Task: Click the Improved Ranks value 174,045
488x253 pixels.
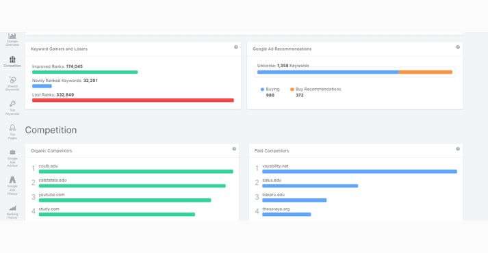Action: pyautogui.click(x=75, y=66)
